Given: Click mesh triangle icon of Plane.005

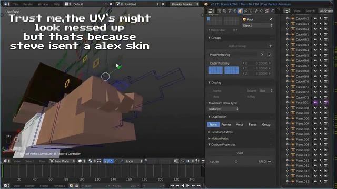Looking at the screenshot, I should (x=293, y=129).
